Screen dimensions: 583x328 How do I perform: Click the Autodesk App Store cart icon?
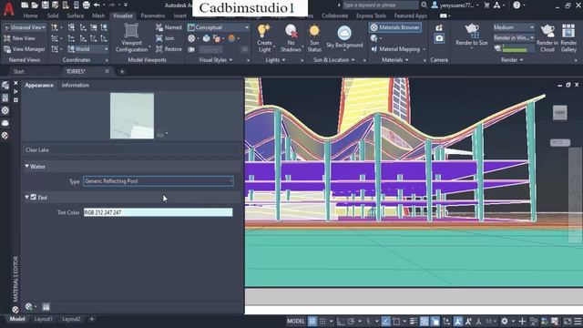[x=486, y=5]
